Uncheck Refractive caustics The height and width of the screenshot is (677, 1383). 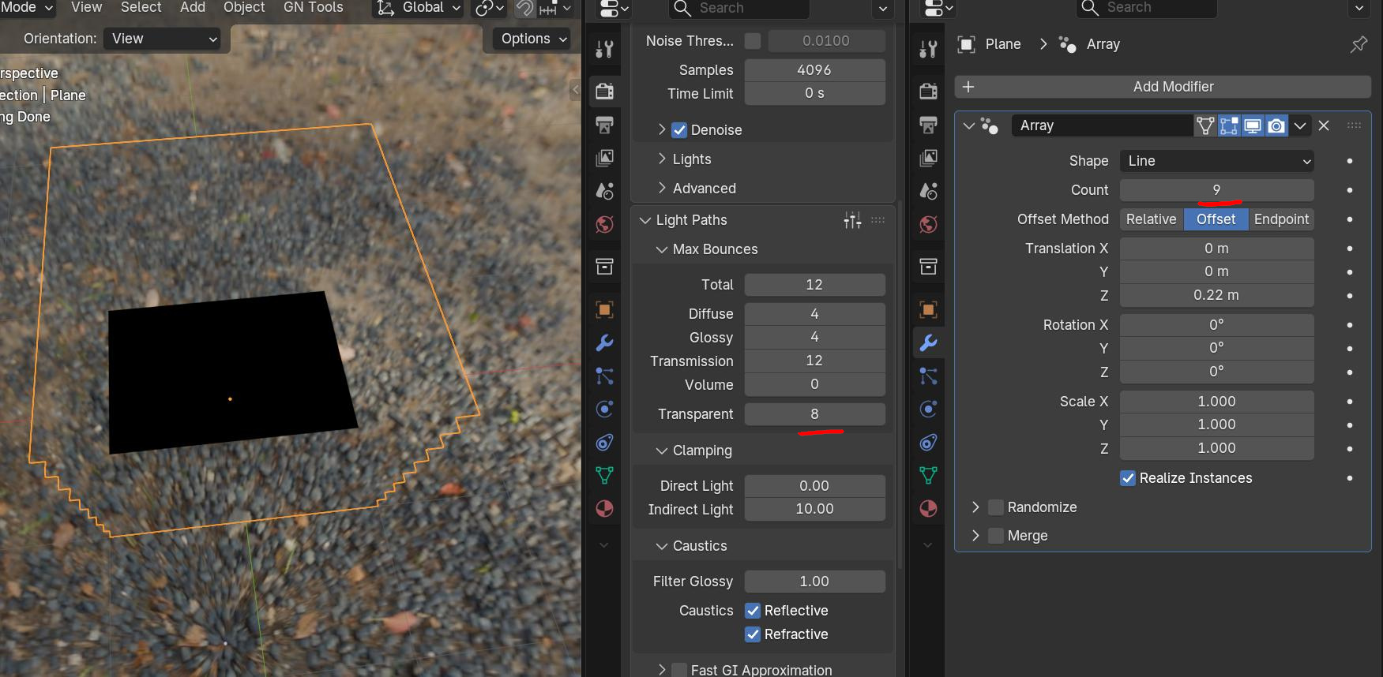753,634
